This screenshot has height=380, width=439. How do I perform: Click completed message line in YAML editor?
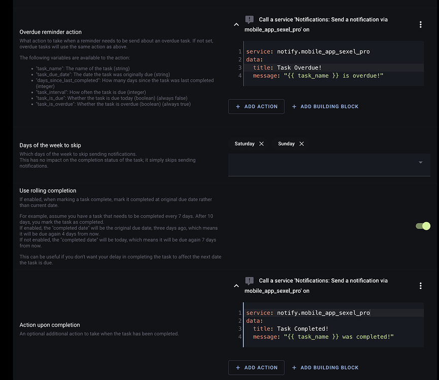[323, 337]
